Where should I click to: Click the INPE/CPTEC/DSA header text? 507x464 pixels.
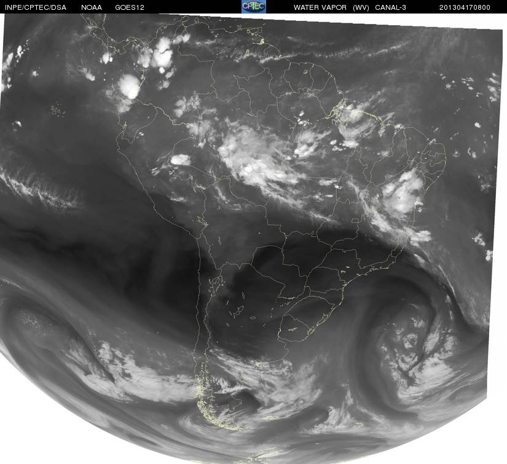[36, 7]
